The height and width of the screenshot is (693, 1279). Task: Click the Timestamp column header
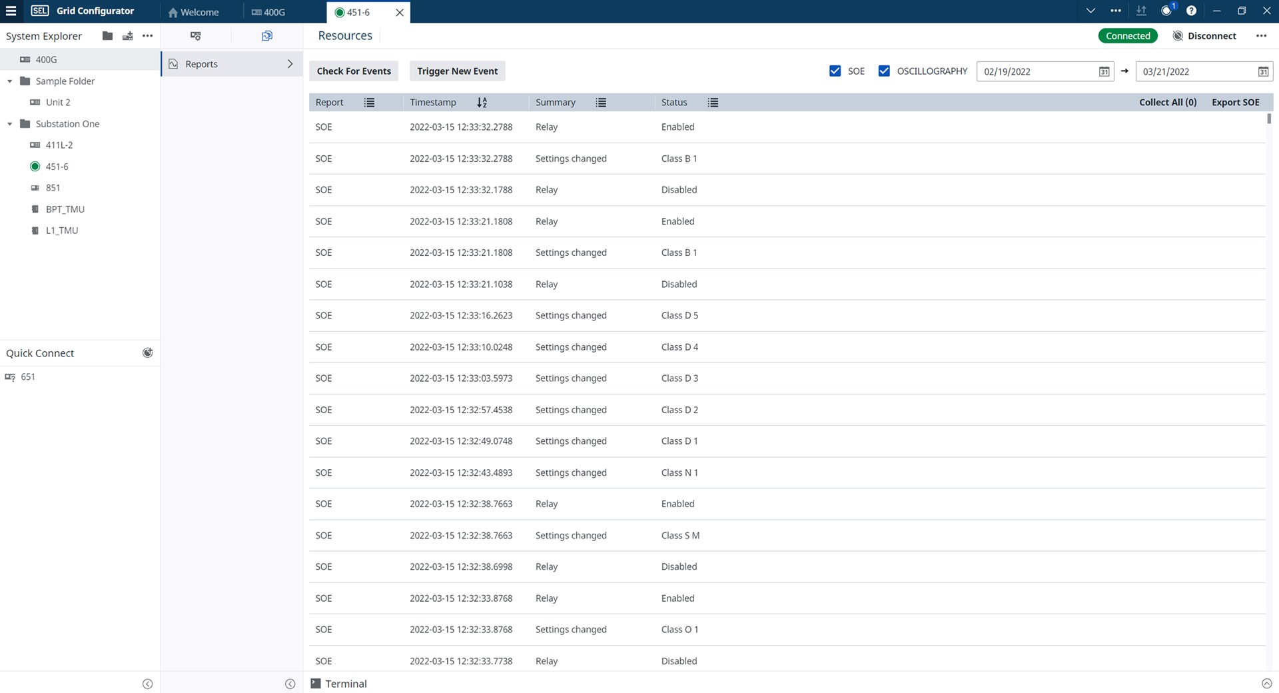tap(433, 103)
